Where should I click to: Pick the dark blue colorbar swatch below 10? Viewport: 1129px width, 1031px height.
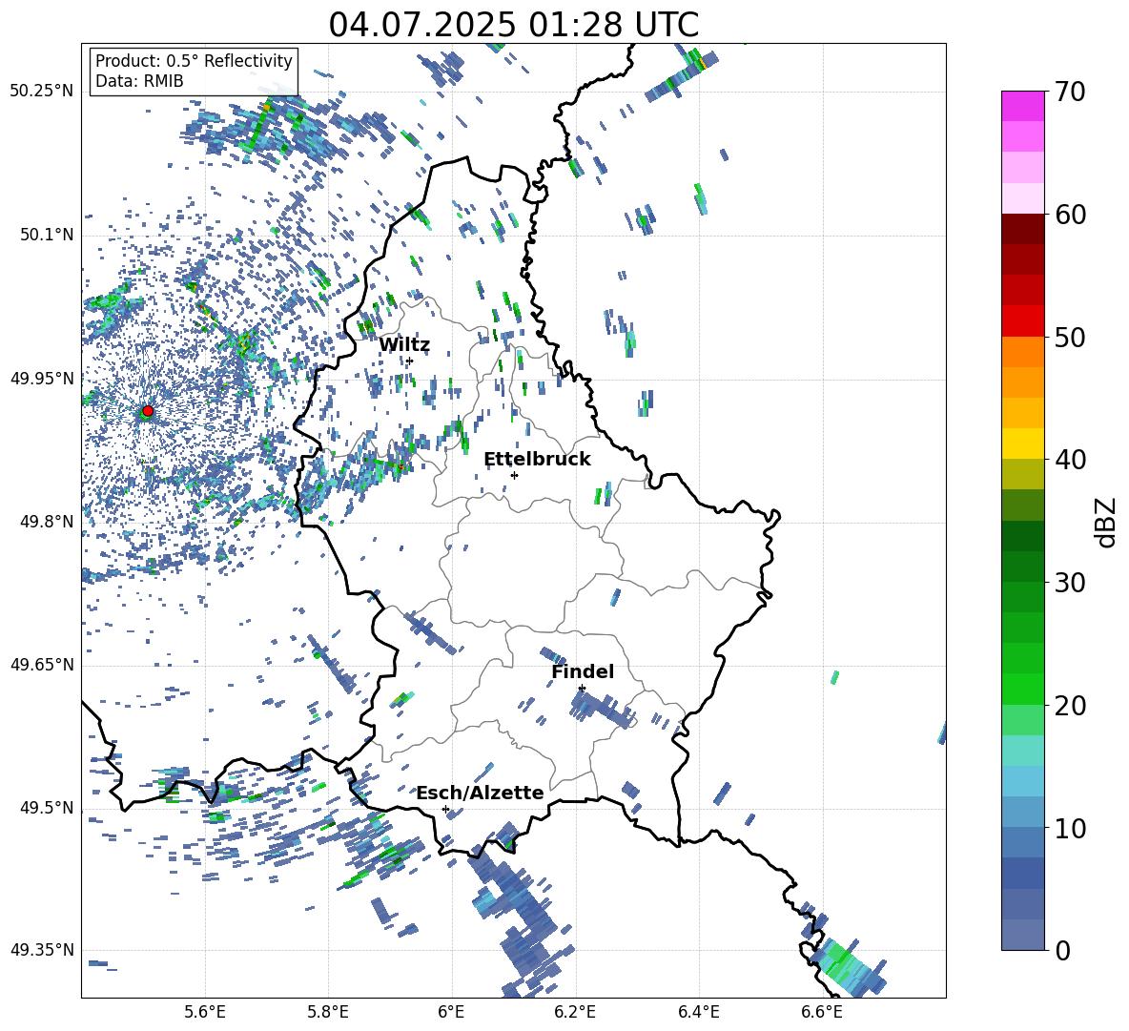pyautogui.click(x=1022, y=873)
